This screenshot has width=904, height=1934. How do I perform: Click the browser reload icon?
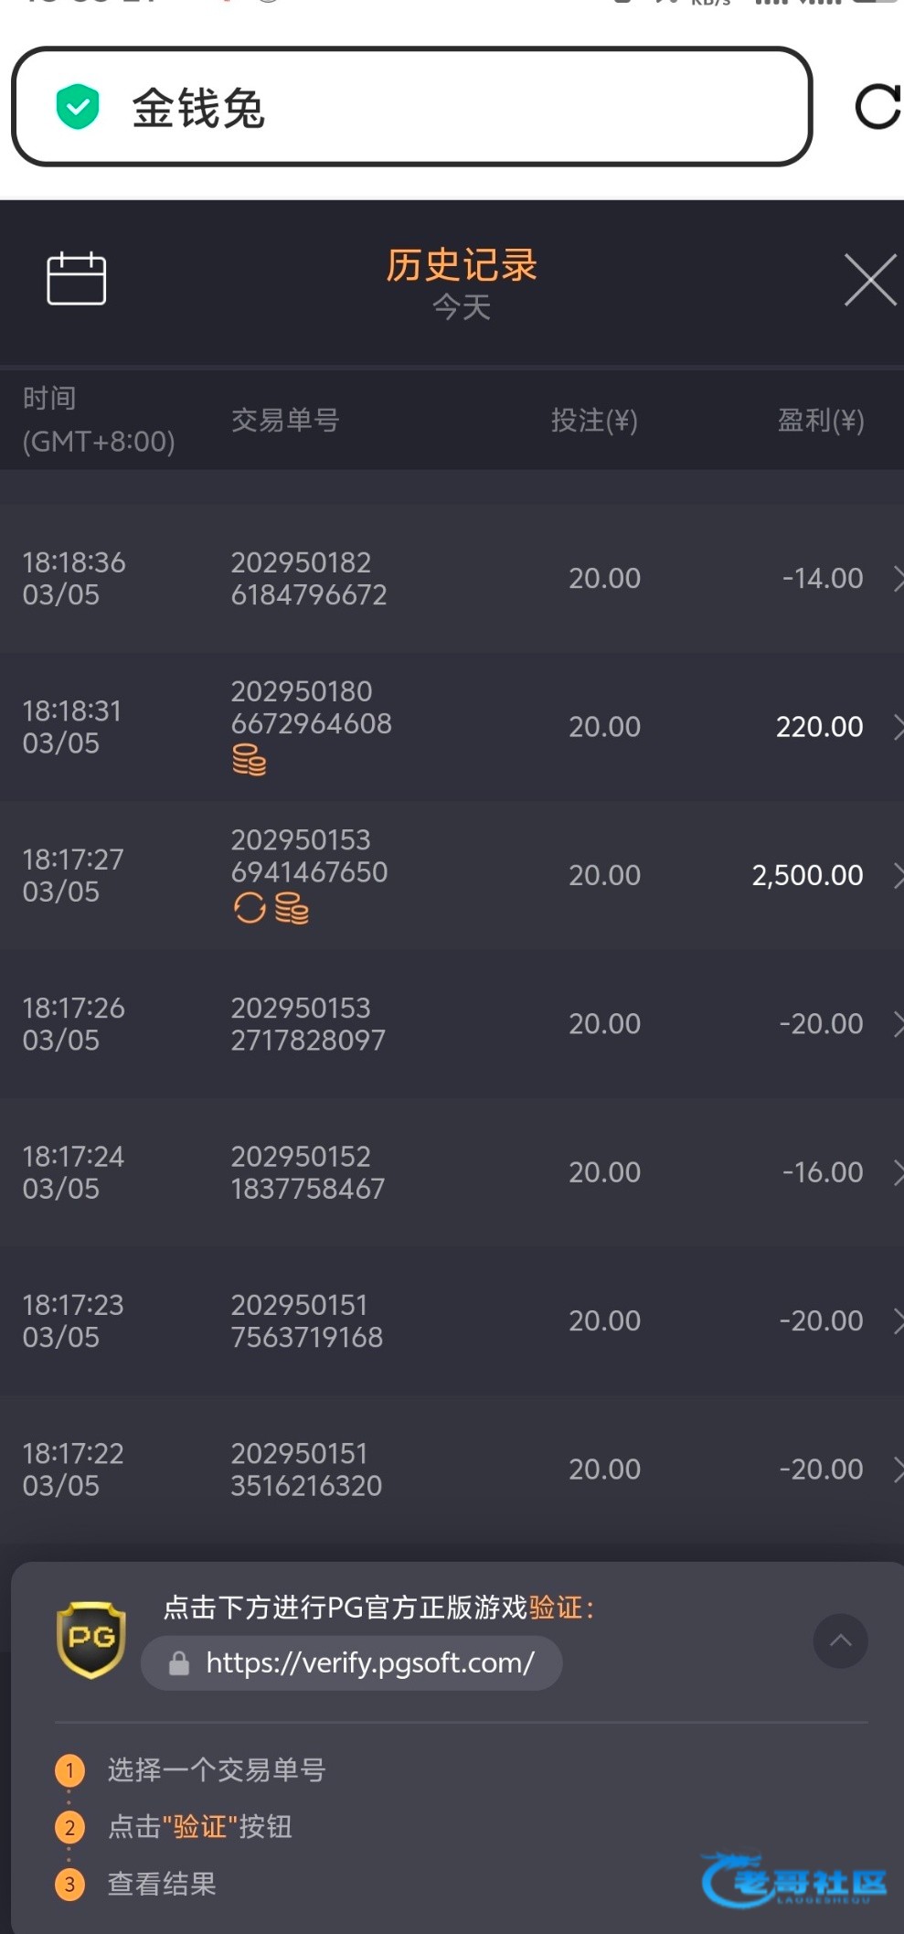(x=877, y=107)
